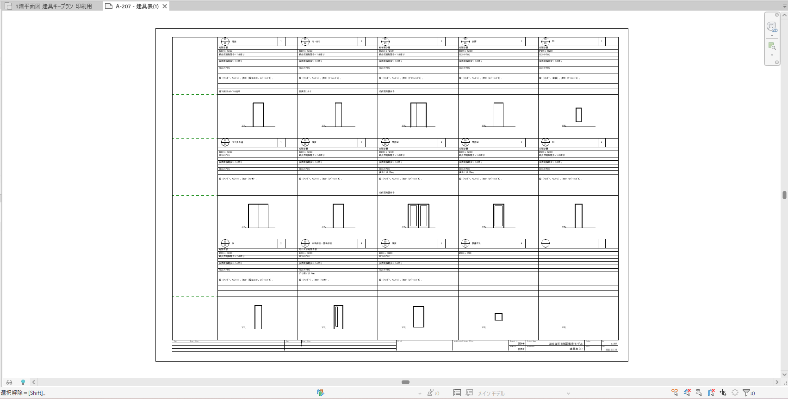Click the editing requests icon in status bar
Screen dimensions: 788x399
[x=431, y=393]
